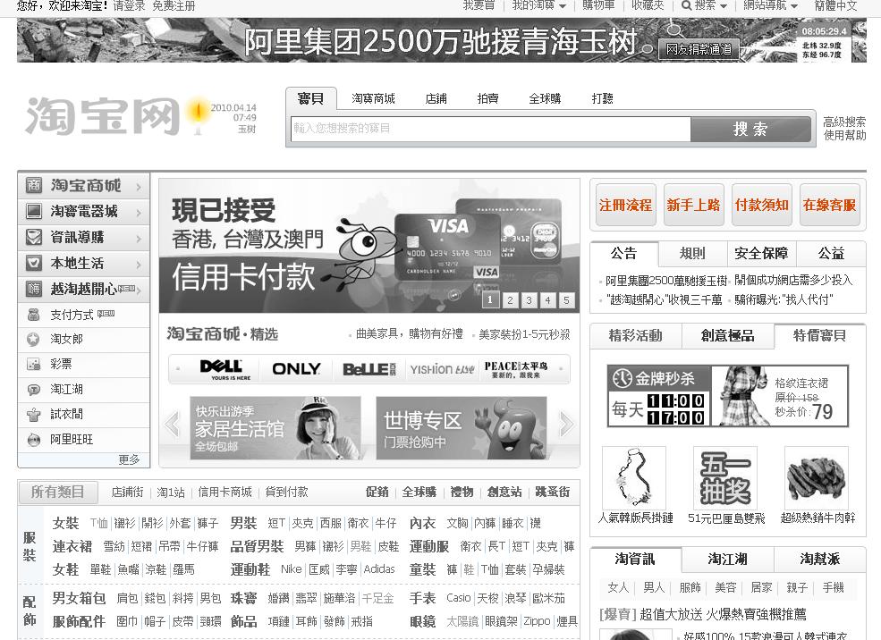This screenshot has height=640, width=881.
Task: Select the 店鋪 search tab
Action: point(436,99)
